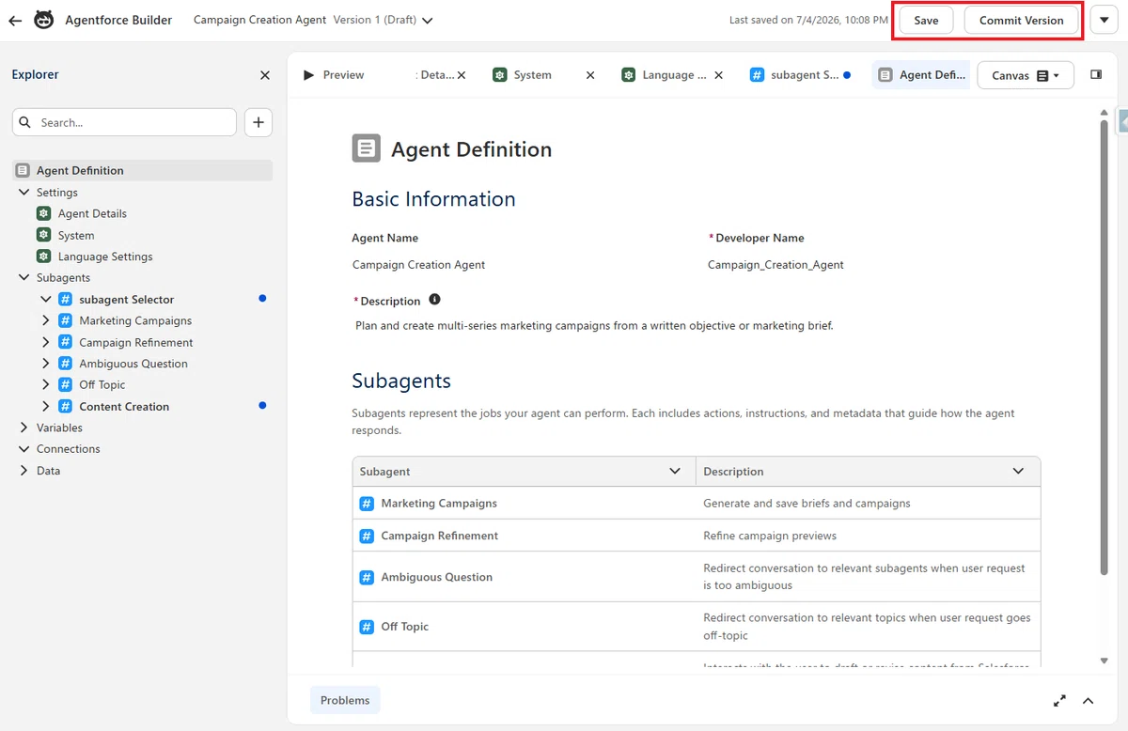Viewport: 1128px width, 731px height.
Task: Collapse the Subagents tree section
Action: (x=23, y=277)
